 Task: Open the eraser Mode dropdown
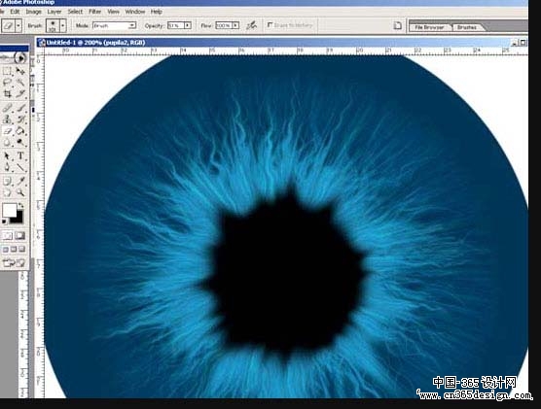(x=114, y=25)
